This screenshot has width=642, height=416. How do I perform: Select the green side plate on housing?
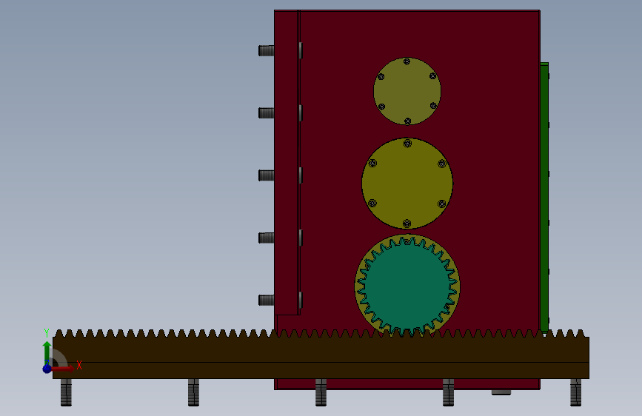pos(544,197)
